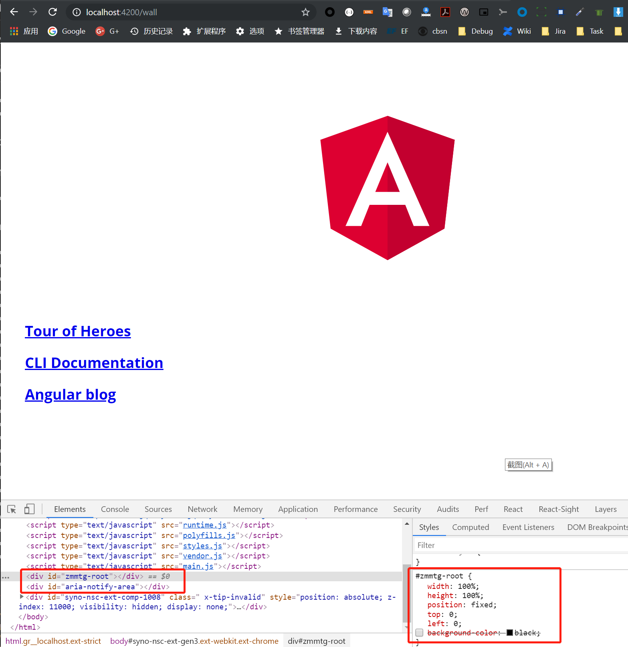Open the runtime.js script link

pos(205,525)
